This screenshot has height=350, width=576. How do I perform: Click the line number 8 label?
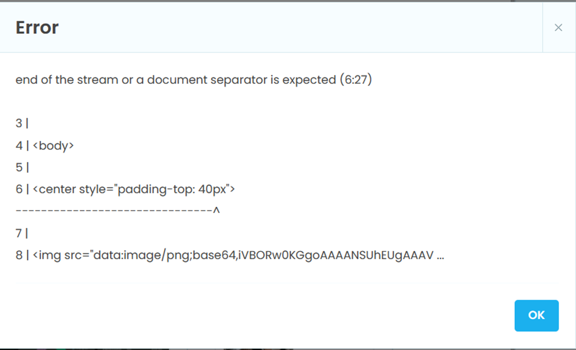[19, 255]
